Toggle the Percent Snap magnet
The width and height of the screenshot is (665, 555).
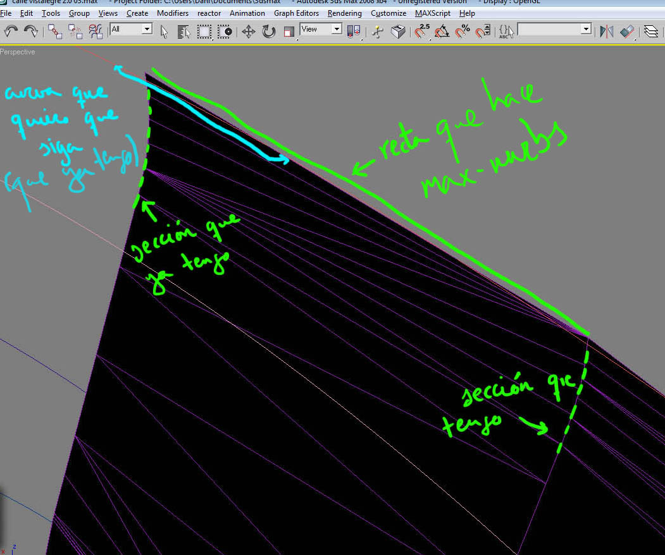463,32
